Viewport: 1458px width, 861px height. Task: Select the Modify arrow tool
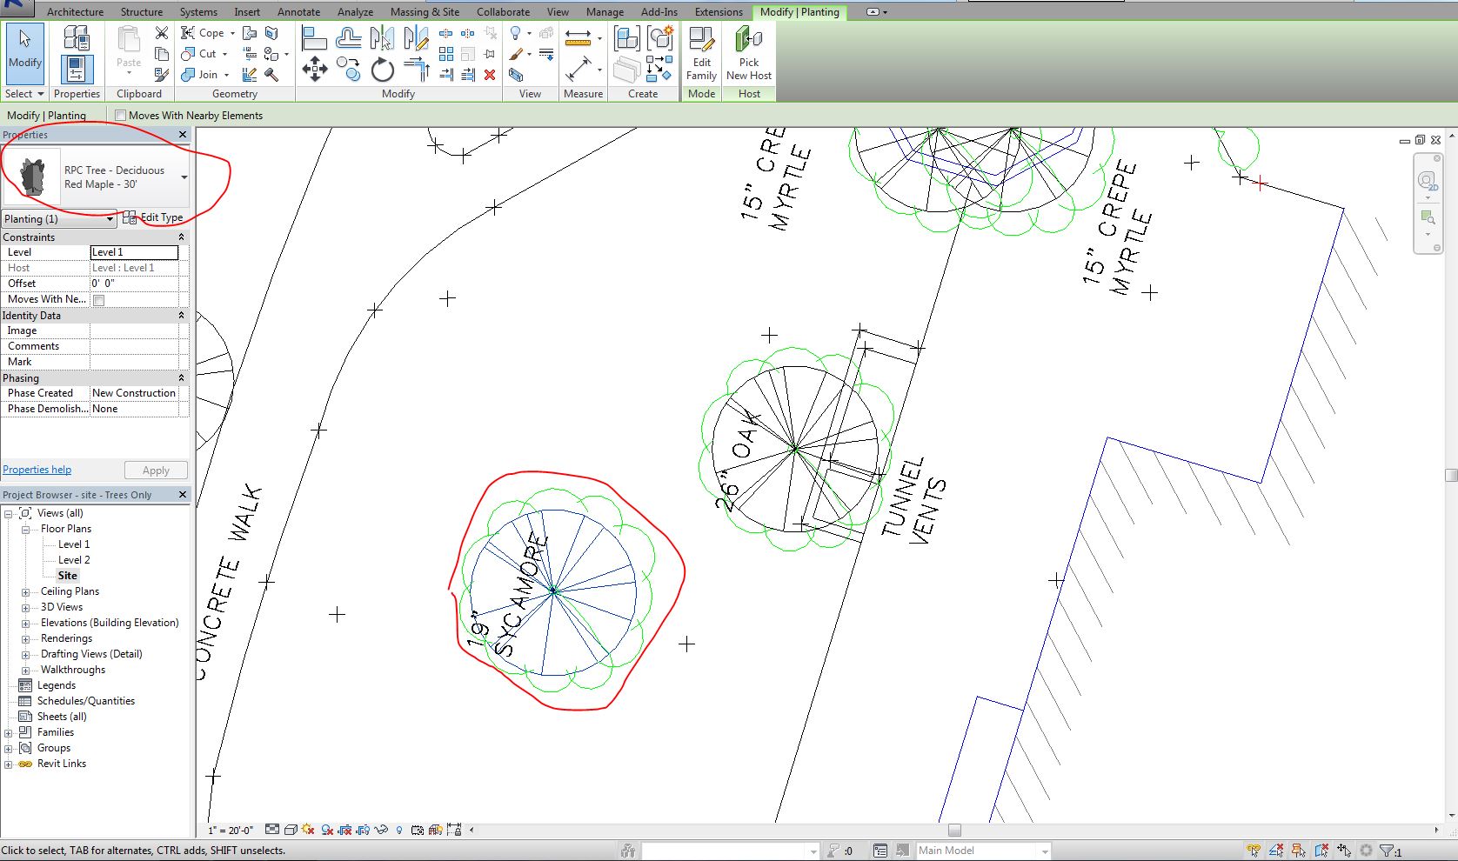(24, 50)
